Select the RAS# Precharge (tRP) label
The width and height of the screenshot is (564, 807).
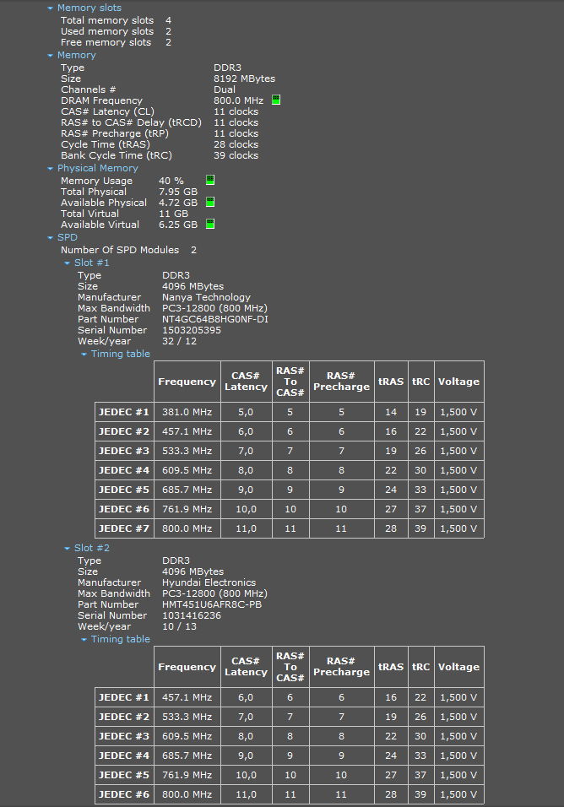(115, 133)
